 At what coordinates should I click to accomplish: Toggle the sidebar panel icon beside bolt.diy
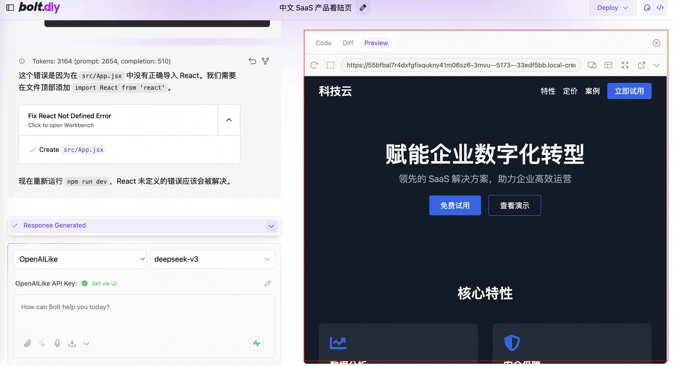point(10,8)
